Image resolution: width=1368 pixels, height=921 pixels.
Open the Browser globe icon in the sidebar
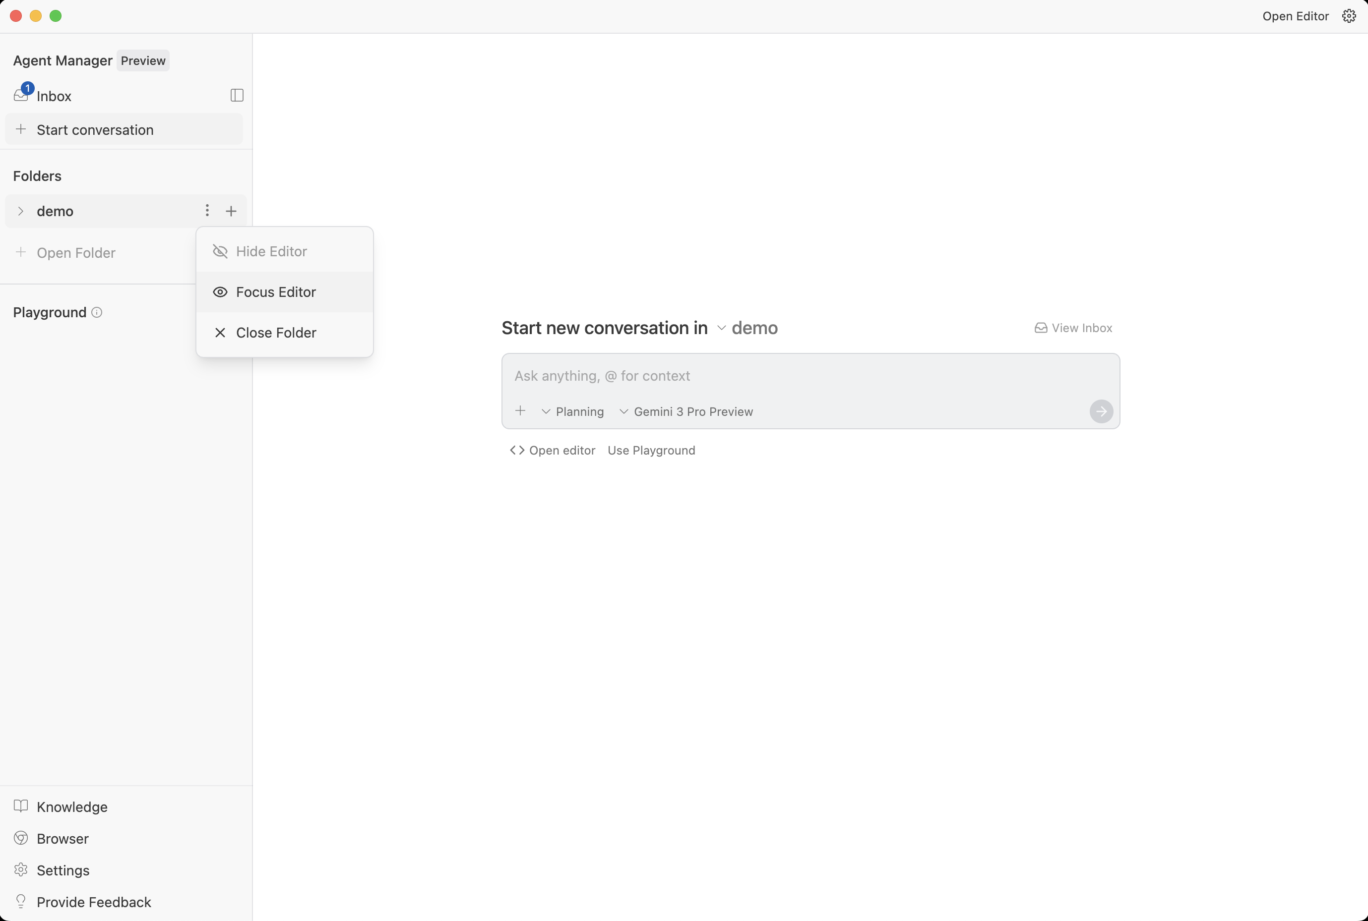click(21, 838)
